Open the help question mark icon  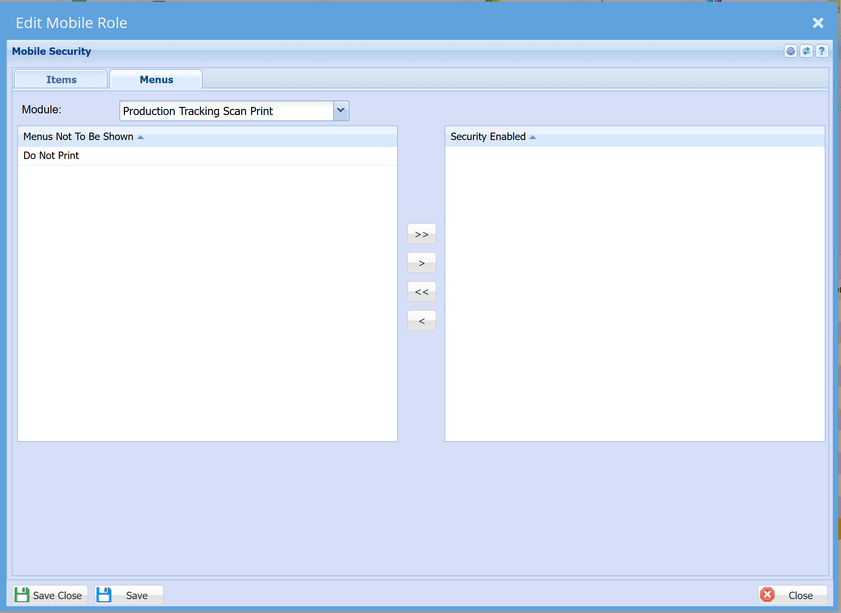(x=822, y=51)
